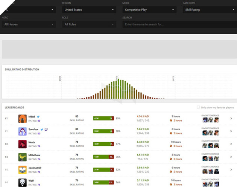Enable Only show my favorite players
This screenshot has height=187, width=237.
tap(198, 107)
